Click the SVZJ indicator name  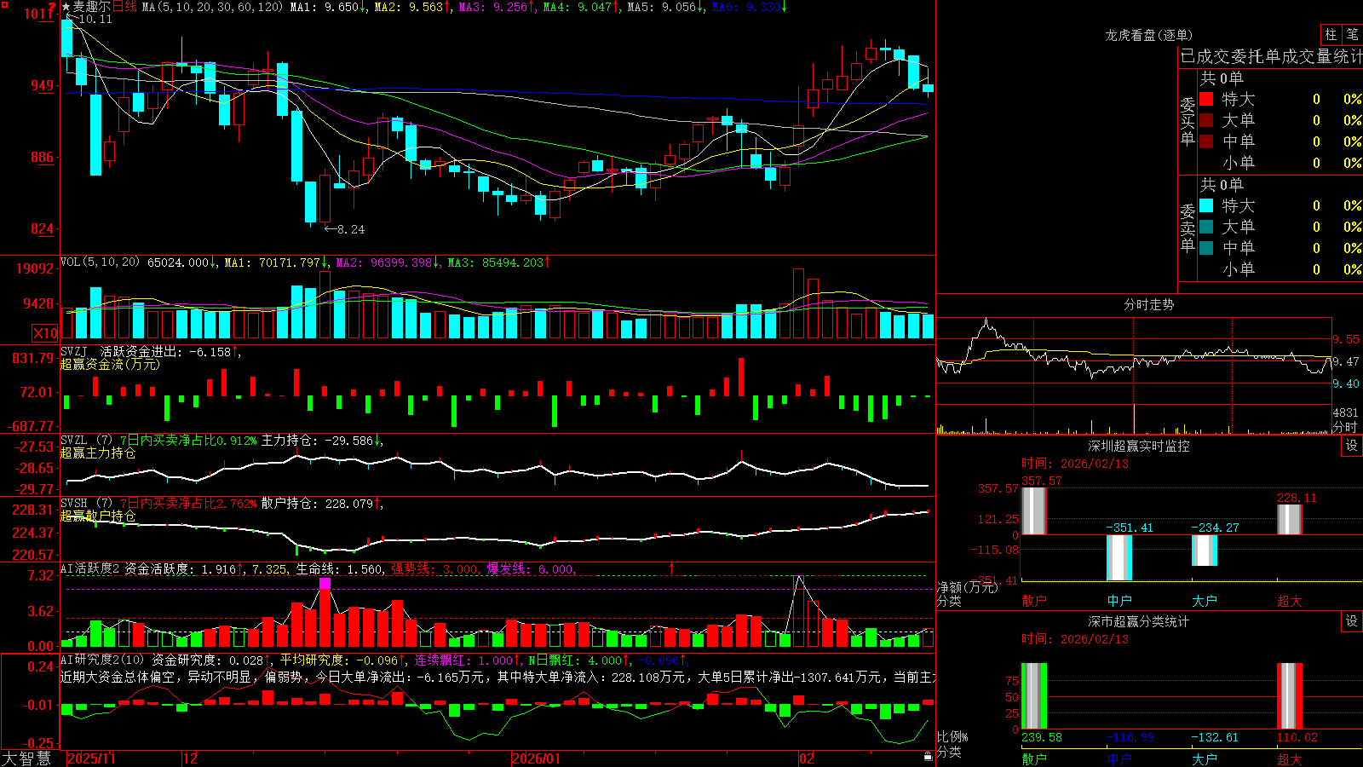click(74, 352)
